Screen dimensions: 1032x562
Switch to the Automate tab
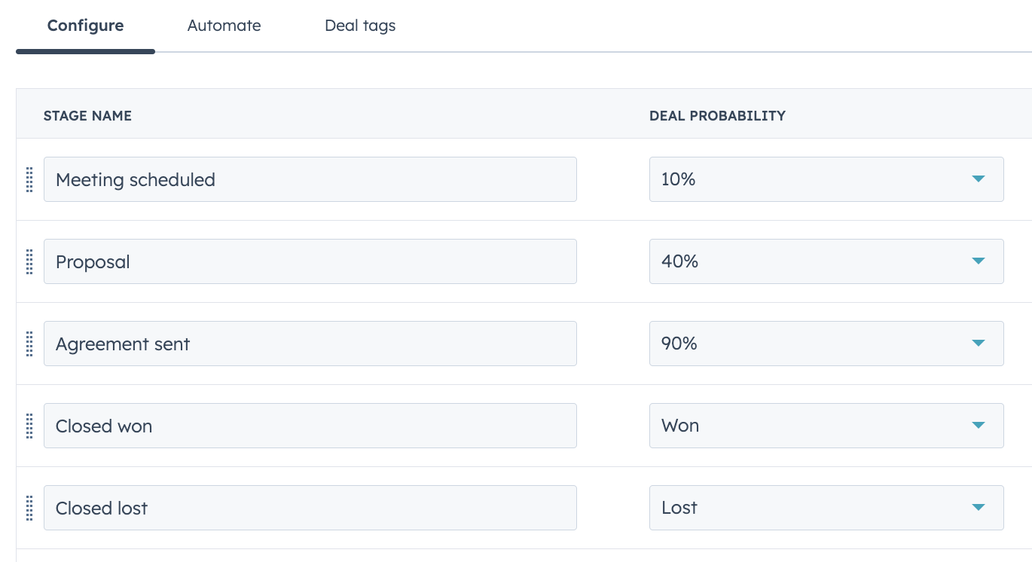[224, 26]
